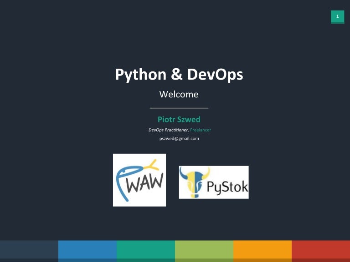Select the light green footer color block
Viewport: 350px width, 262px height.
[x=204, y=251]
